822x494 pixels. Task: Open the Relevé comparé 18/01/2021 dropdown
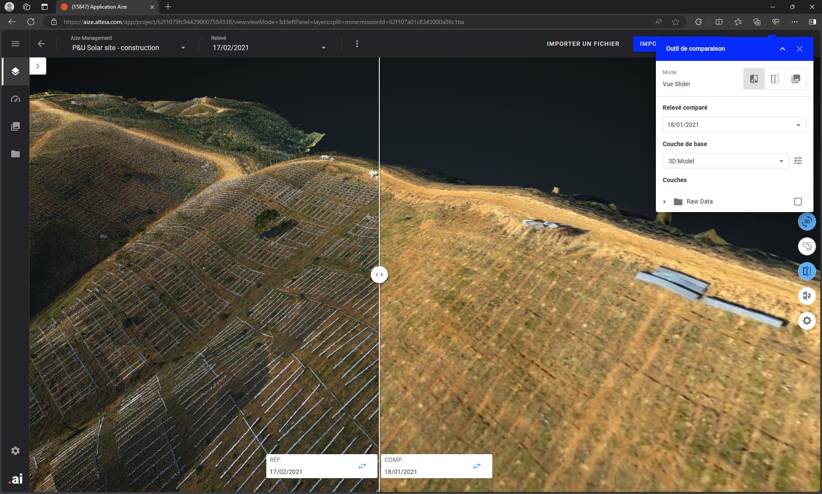pyautogui.click(x=798, y=125)
